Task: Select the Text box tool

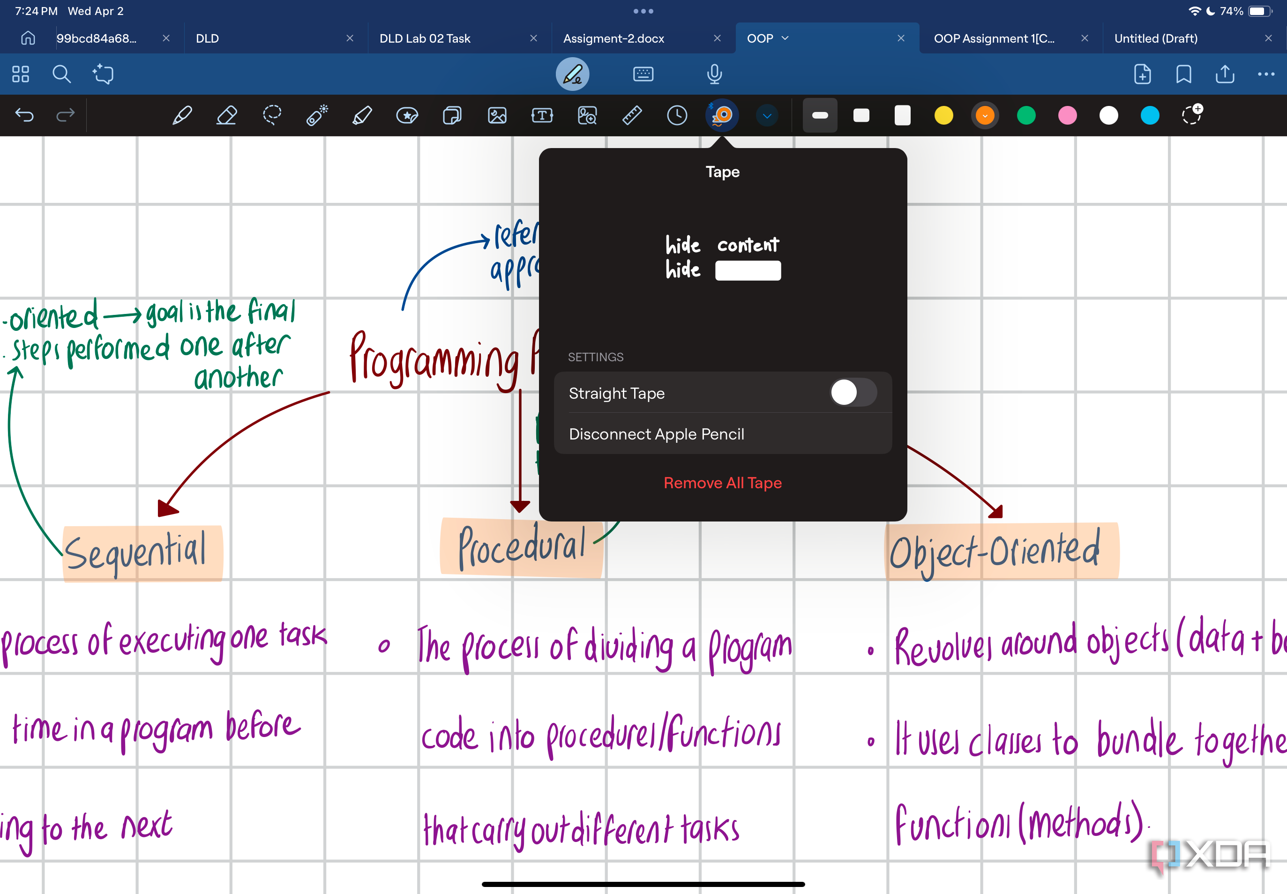Action: coord(542,115)
